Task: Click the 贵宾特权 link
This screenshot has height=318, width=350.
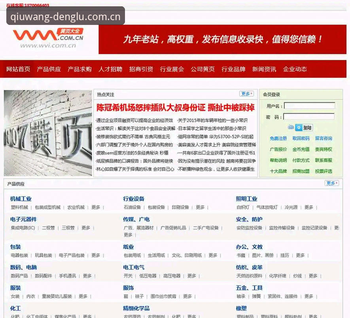Action: [324, 150]
